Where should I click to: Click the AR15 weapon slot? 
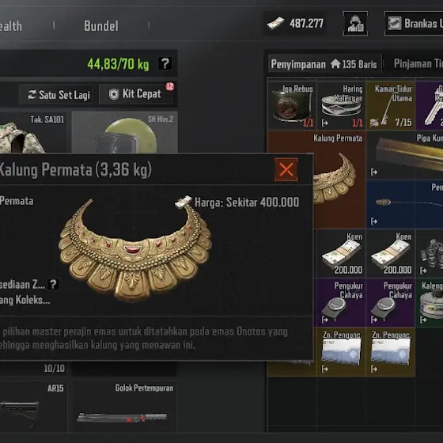tap(33, 407)
